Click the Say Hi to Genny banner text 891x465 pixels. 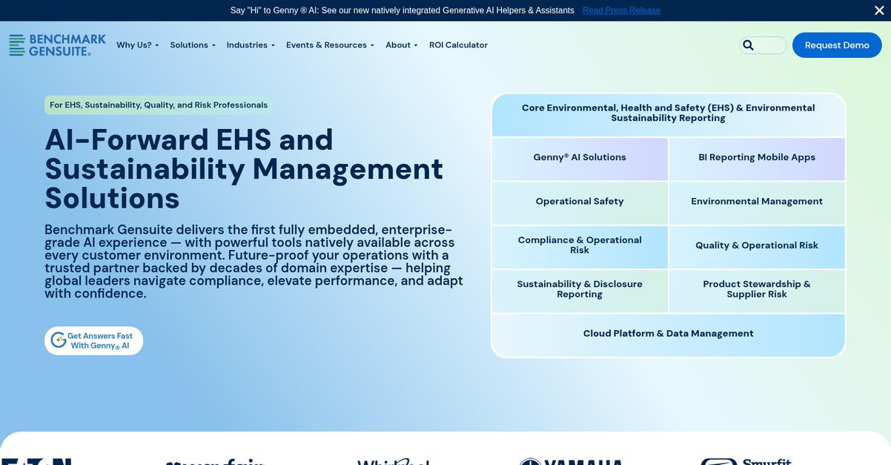point(402,10)
